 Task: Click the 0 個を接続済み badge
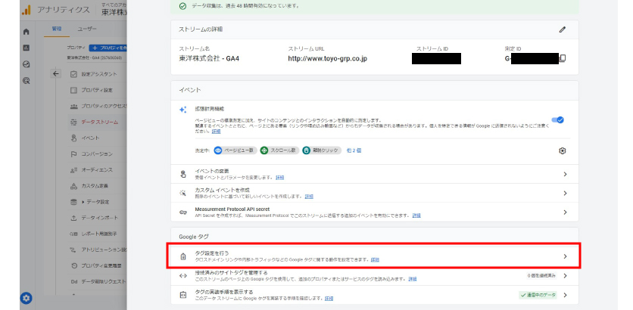542,276
